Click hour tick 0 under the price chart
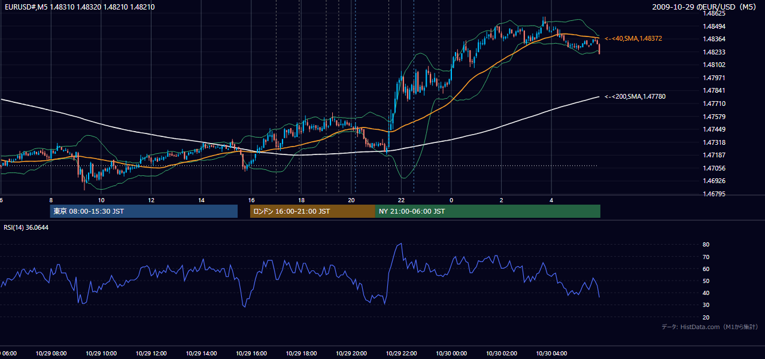 [x=452, y=200]
